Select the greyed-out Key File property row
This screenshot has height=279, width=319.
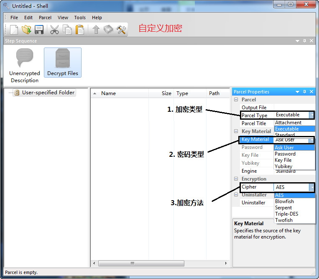click(257, 155)
